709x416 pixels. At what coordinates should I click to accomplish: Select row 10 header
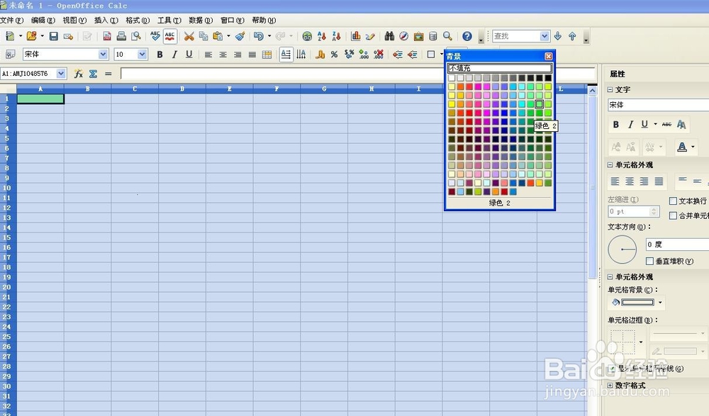coord(8,188)
